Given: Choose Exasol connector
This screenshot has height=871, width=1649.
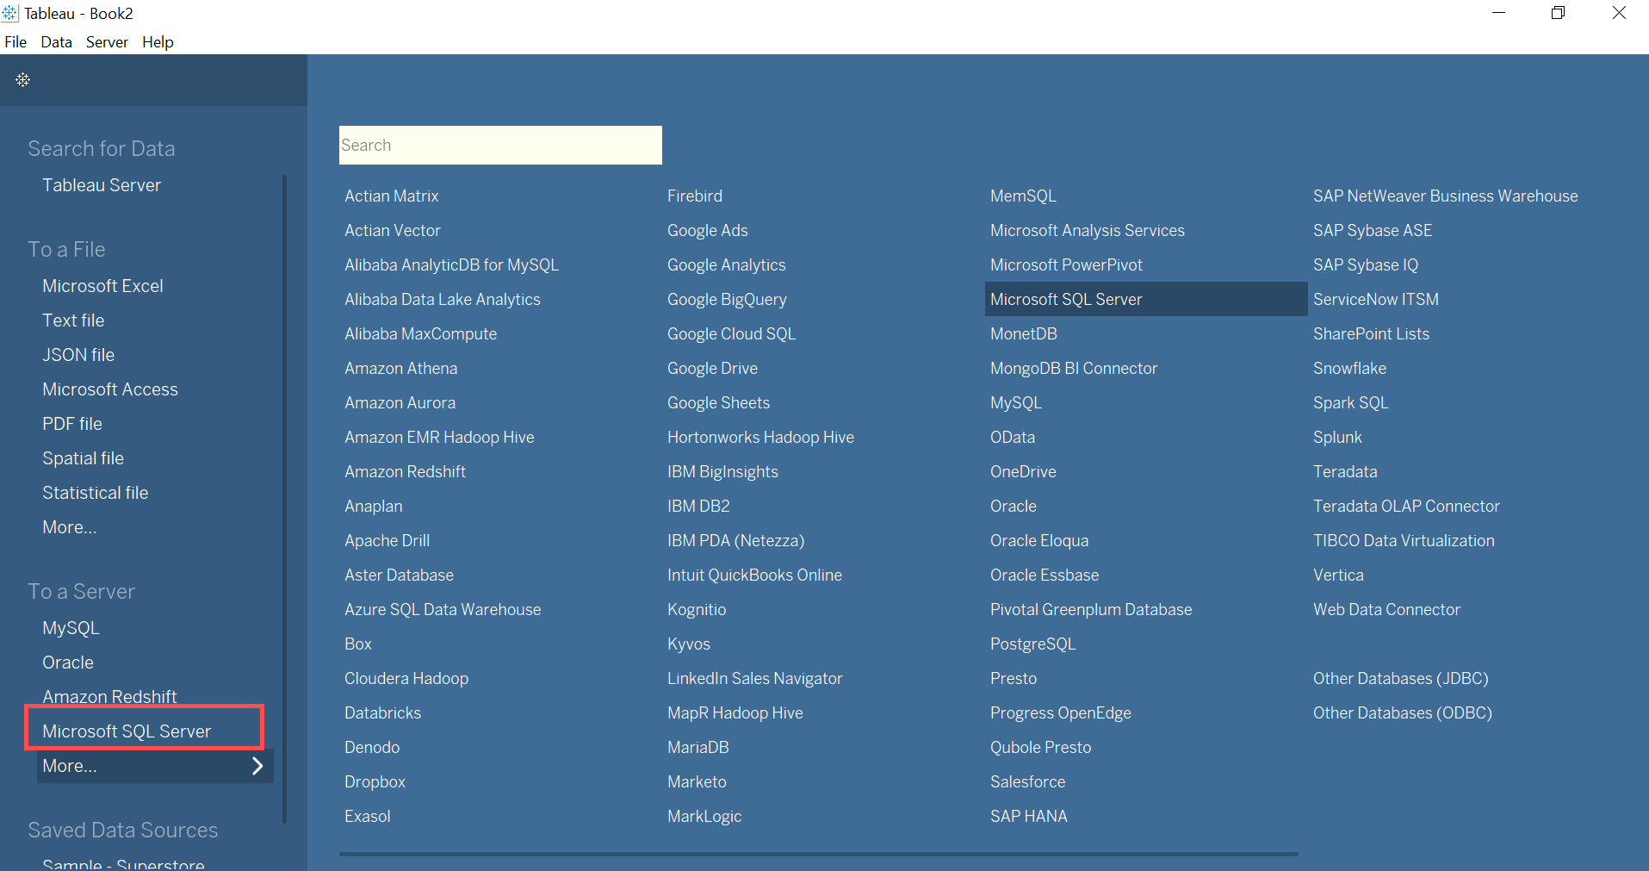Looking at the screenshot, I should pos(368,816).
